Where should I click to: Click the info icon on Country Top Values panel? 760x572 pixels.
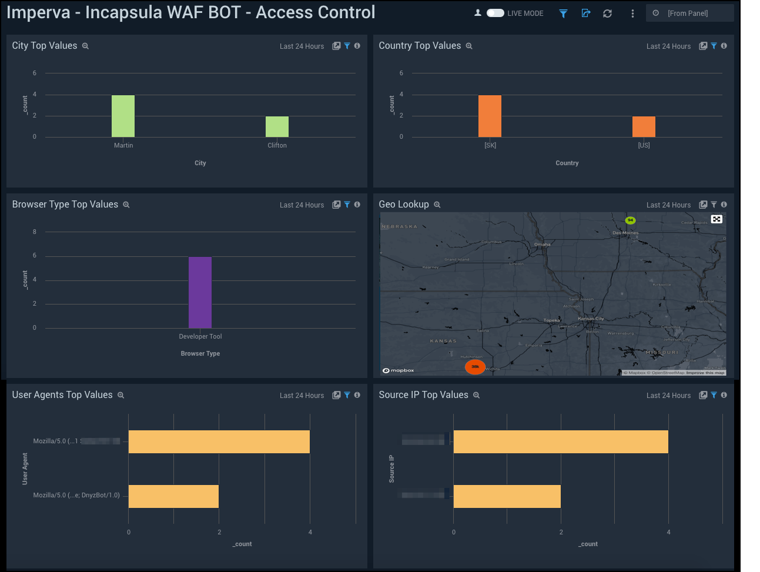[724, 45]
